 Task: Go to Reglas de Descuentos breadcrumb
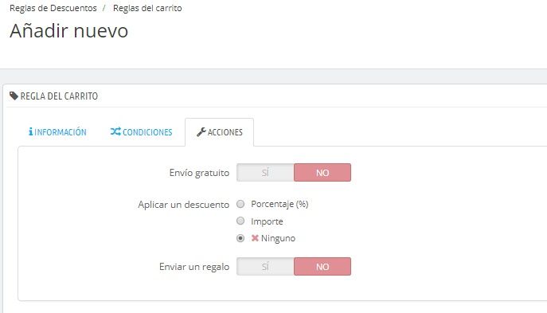pos(53,8)
